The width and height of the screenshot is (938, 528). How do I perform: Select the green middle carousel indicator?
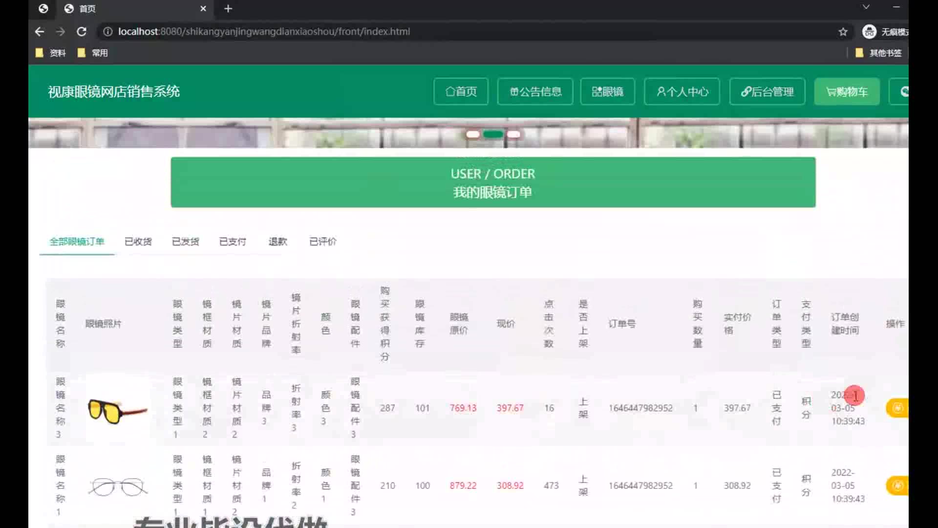(x=493, y=134)
